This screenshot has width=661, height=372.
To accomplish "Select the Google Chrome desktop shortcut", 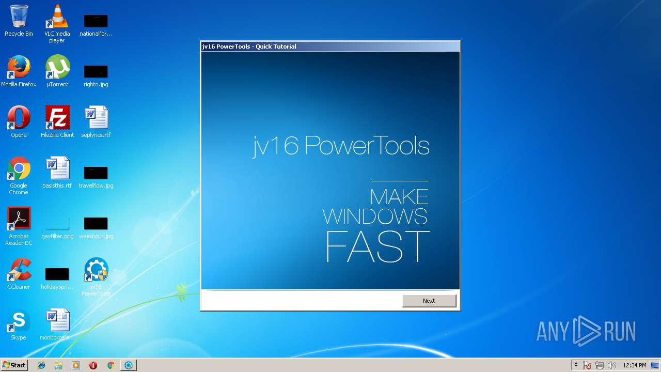I will (x=19, y=176).
